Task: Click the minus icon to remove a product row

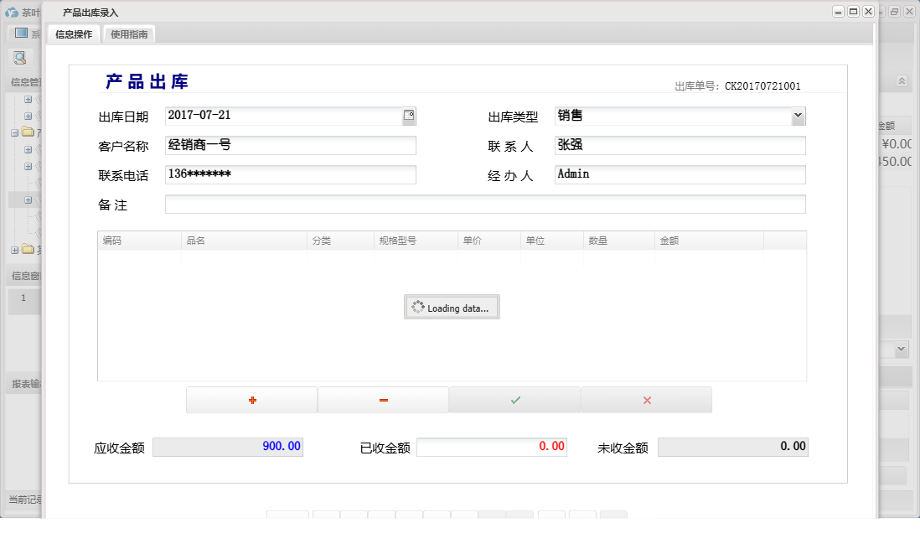Action: 383,400
